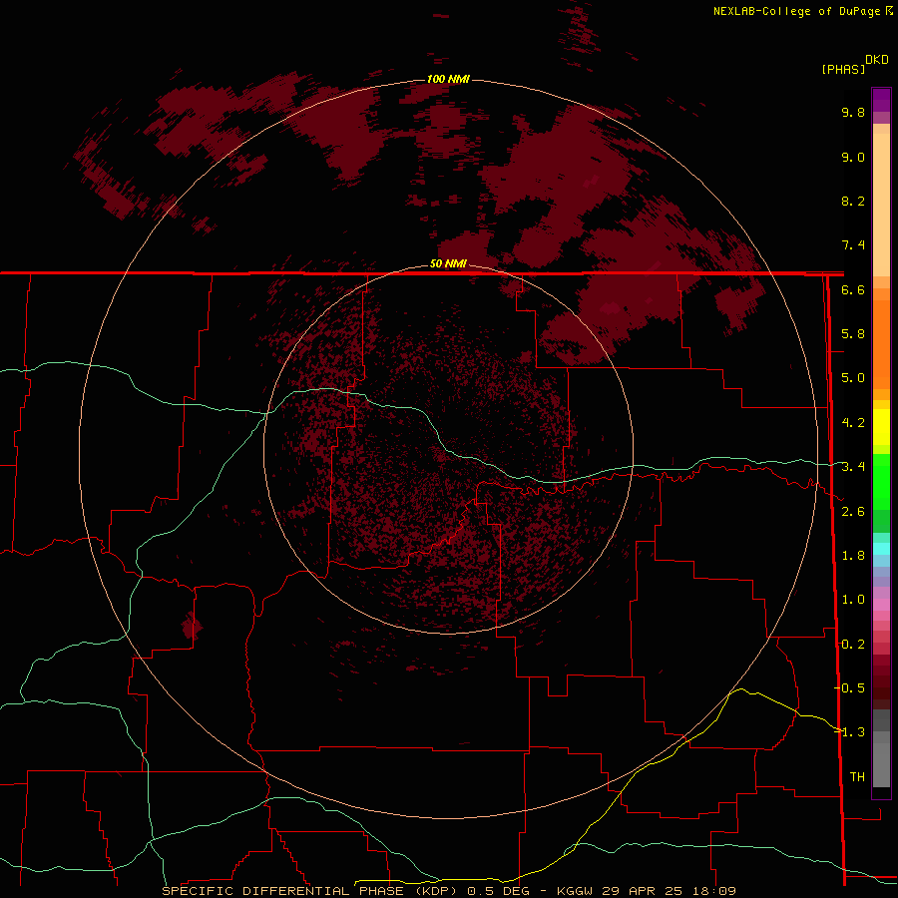Click the 7.4 value on the color scale
The height and width of the screenshot is (898, 898).
853,245
